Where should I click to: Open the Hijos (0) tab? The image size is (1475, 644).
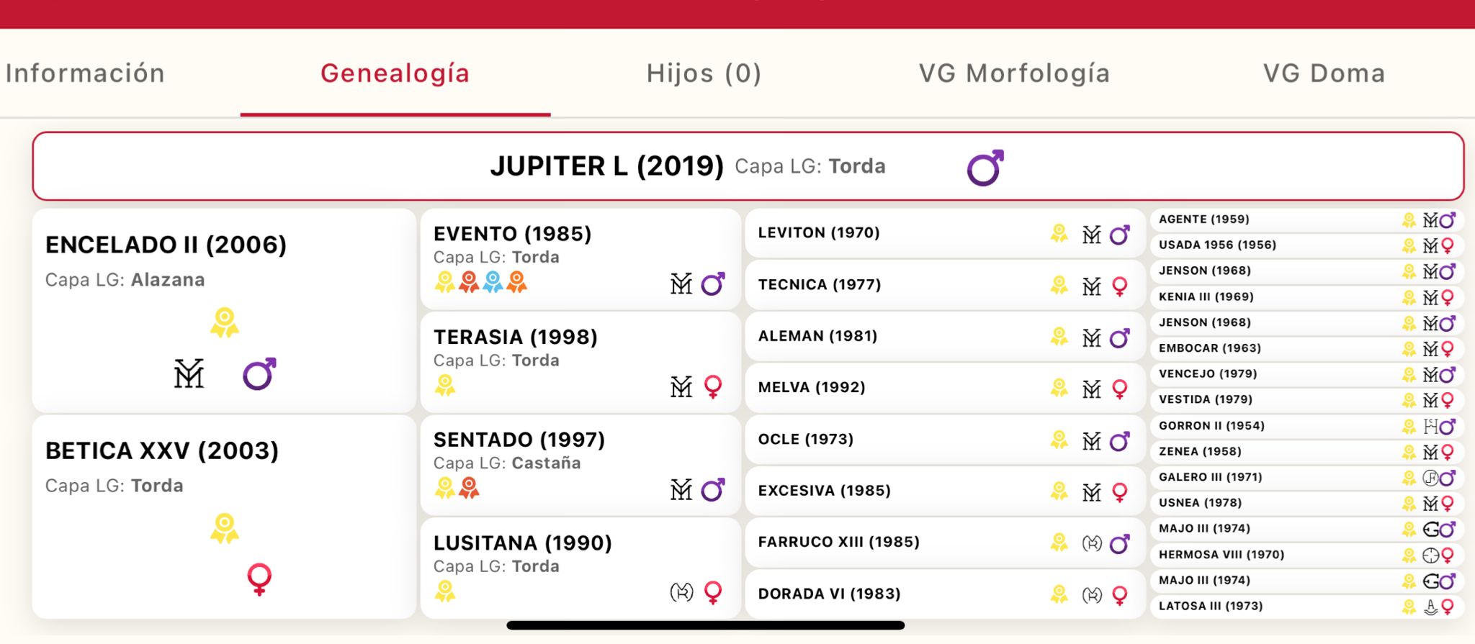704,73
